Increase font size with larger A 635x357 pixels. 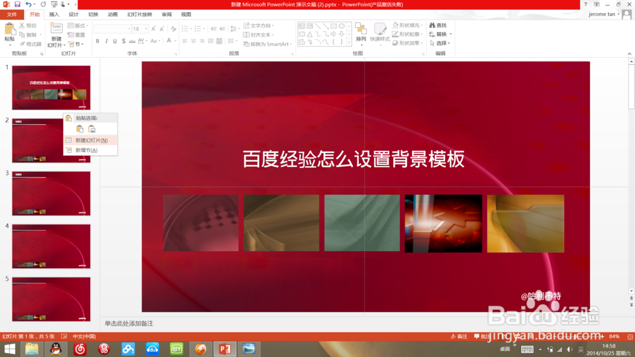(x=154, y=29)
